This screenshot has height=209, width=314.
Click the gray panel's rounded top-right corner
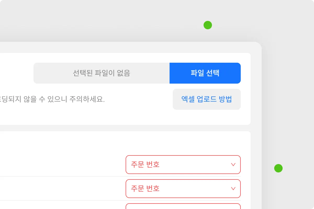[257, 46]
